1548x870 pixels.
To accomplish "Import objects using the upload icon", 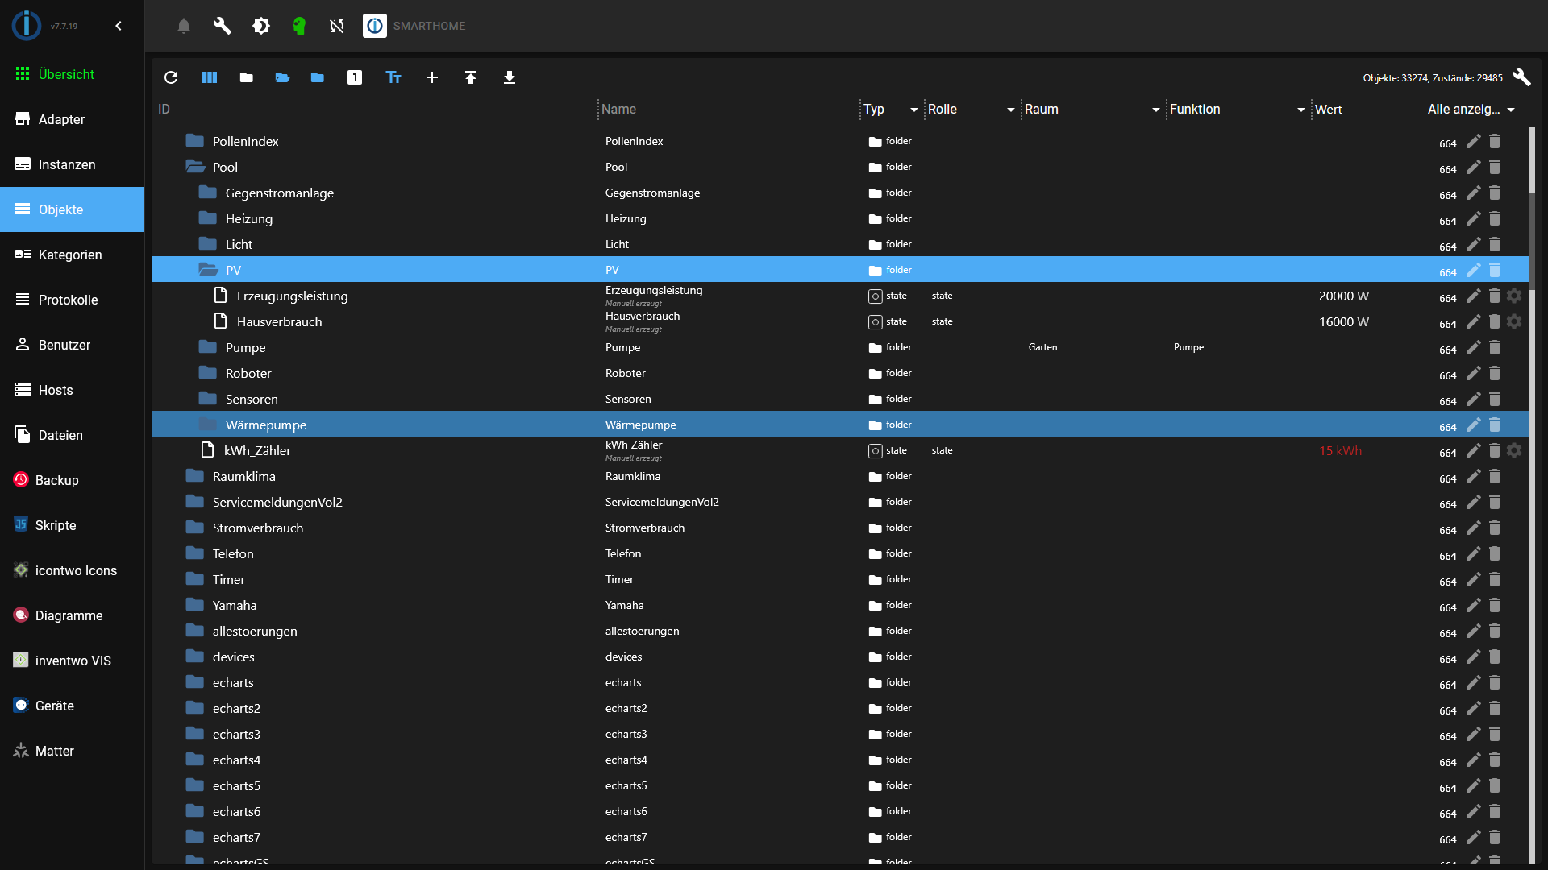I will click(x=471, y=77).
